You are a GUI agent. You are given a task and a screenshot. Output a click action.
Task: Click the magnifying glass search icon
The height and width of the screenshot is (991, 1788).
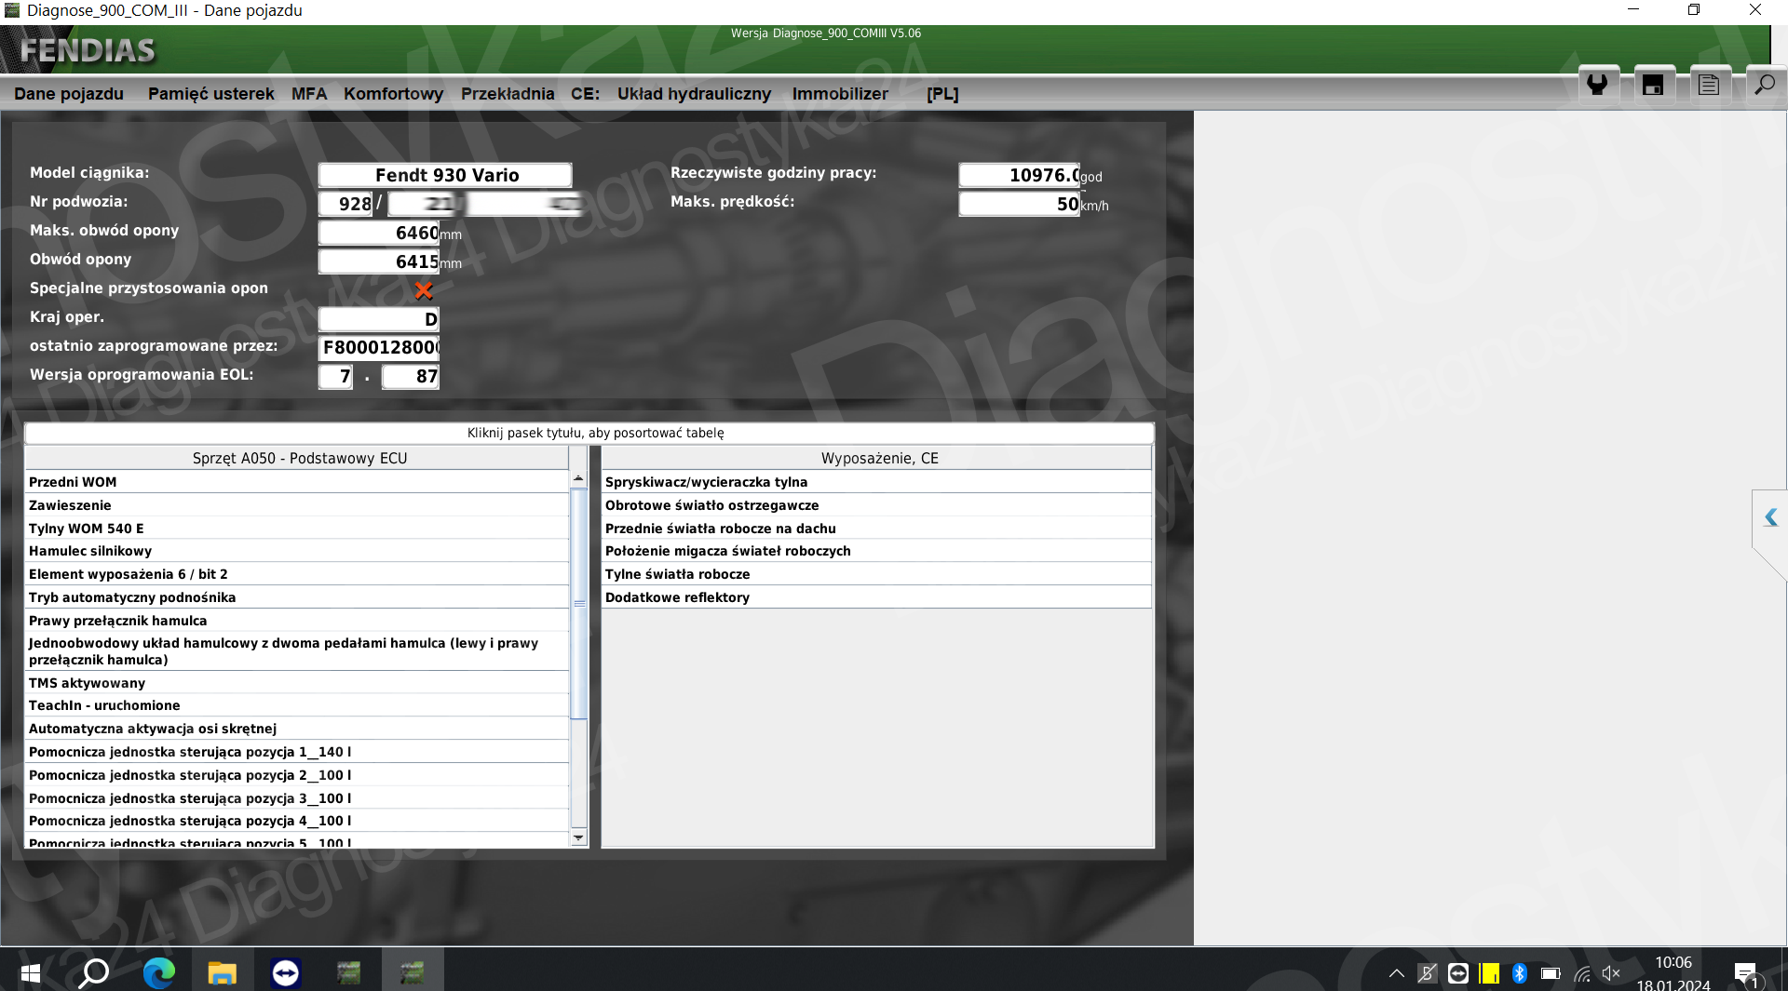1764,85
